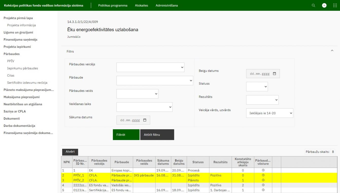The height and width of the screenshot is (193, 340).
Task: View history clock icon for PPĪV_1 row
Action: pyautogui.click(x=263, y=175)
